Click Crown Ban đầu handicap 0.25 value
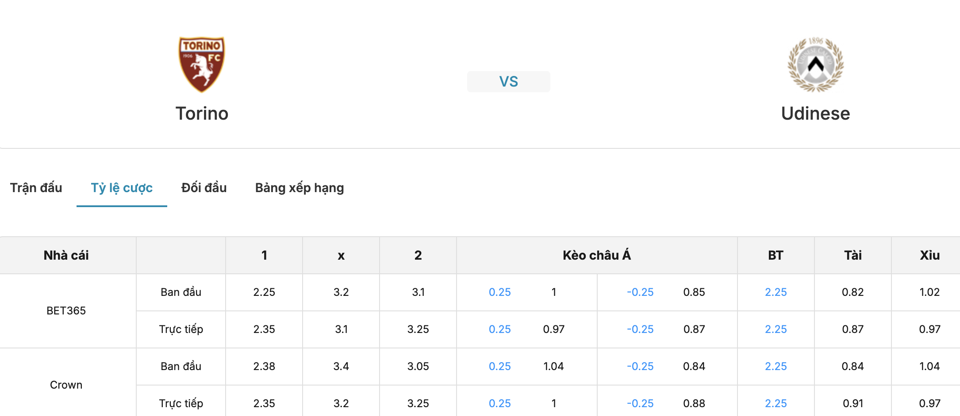Screen dimensions: 960x416 [499, 367]
